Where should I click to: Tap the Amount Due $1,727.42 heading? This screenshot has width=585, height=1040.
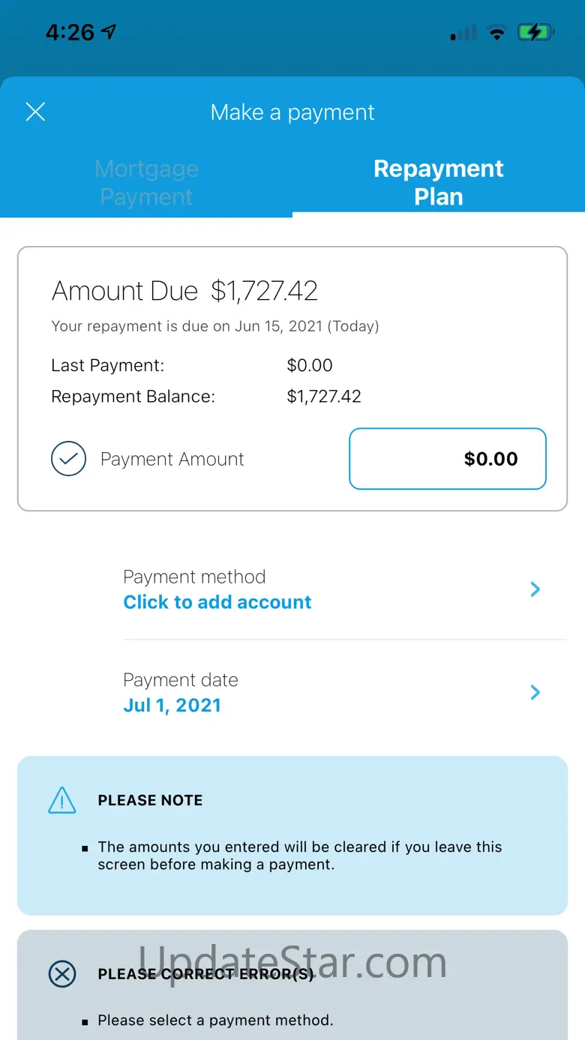coord(184,291)
